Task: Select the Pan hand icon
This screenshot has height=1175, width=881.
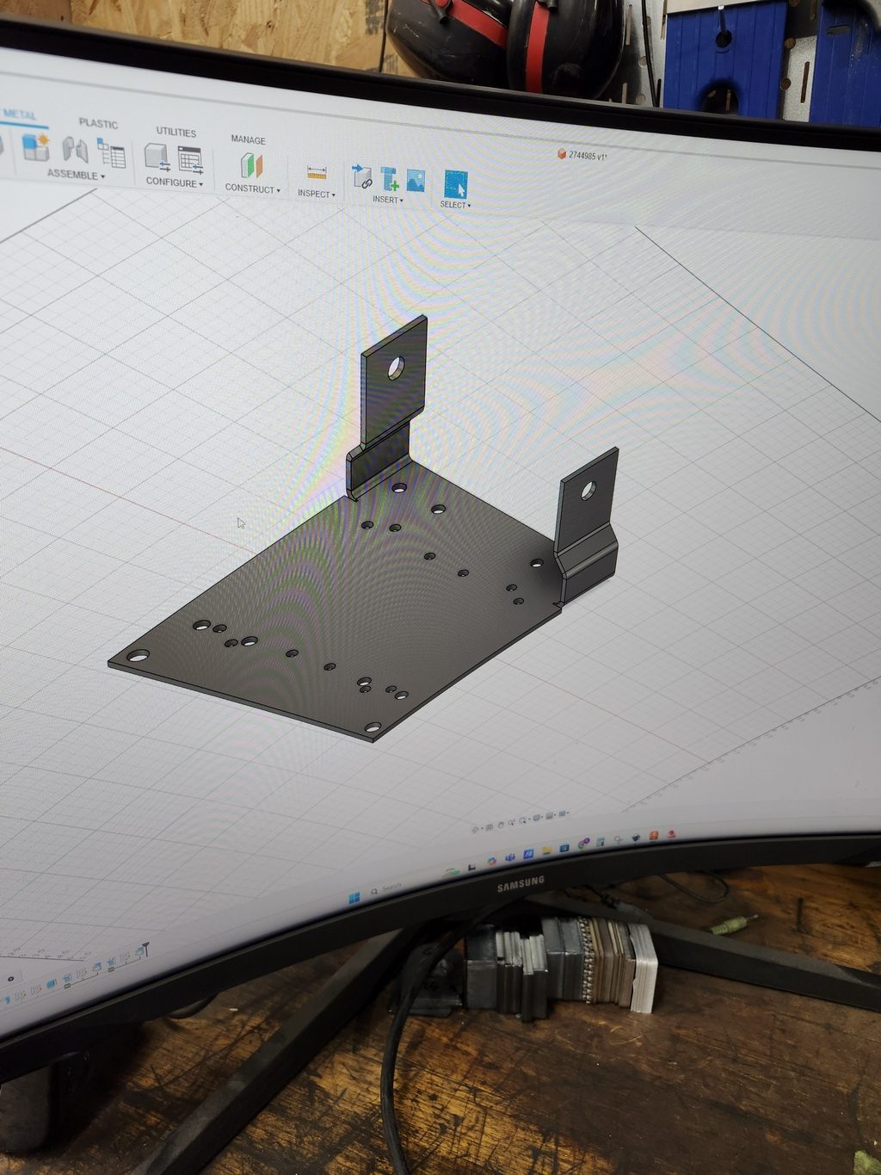Action: [x=502, y=824]
